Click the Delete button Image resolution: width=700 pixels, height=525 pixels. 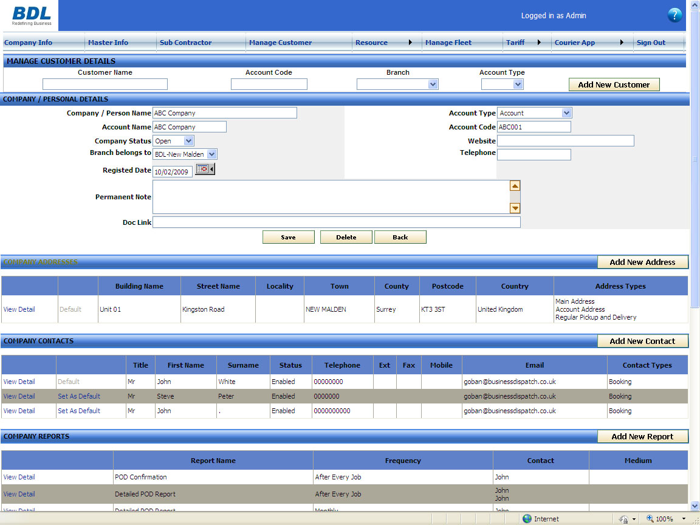[346, 237]
